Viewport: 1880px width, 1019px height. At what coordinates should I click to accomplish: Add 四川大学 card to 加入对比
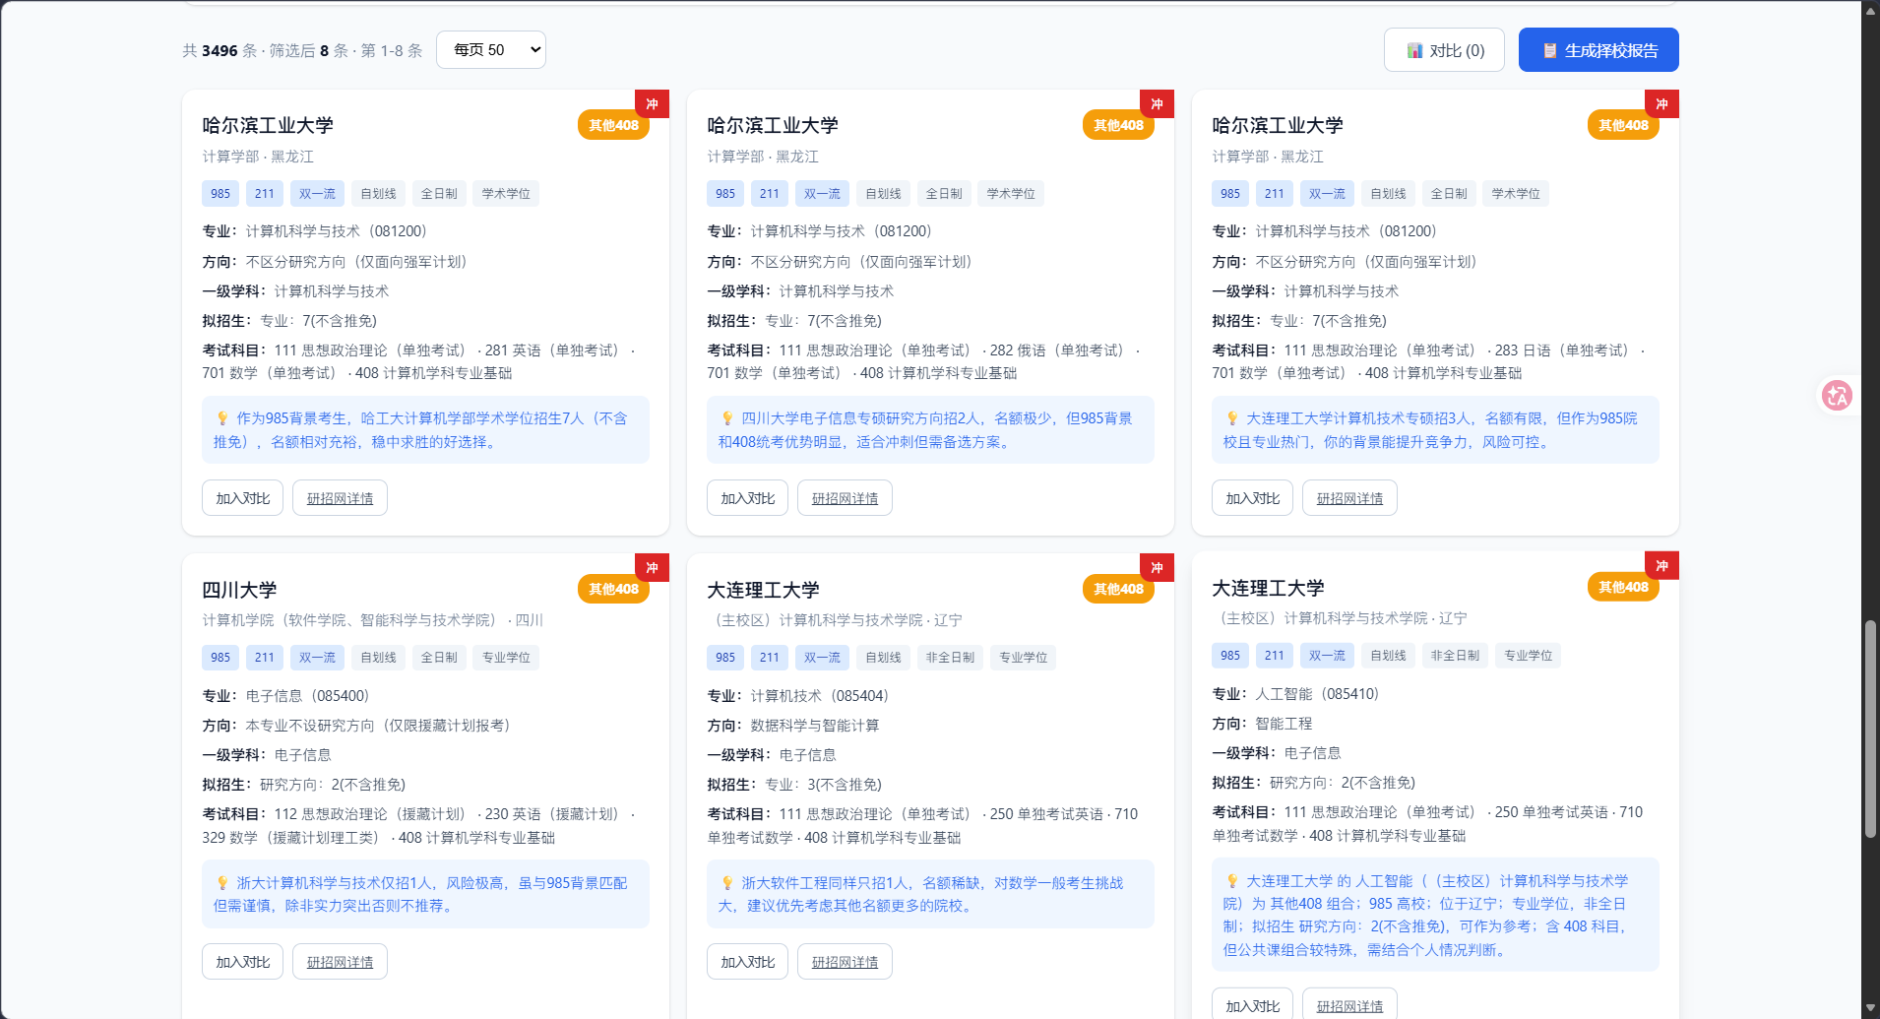pos(242,962)
